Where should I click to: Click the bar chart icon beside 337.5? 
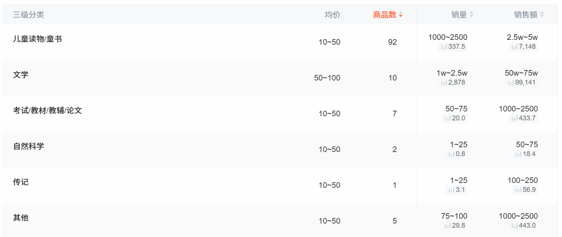[x=444, y=47]
